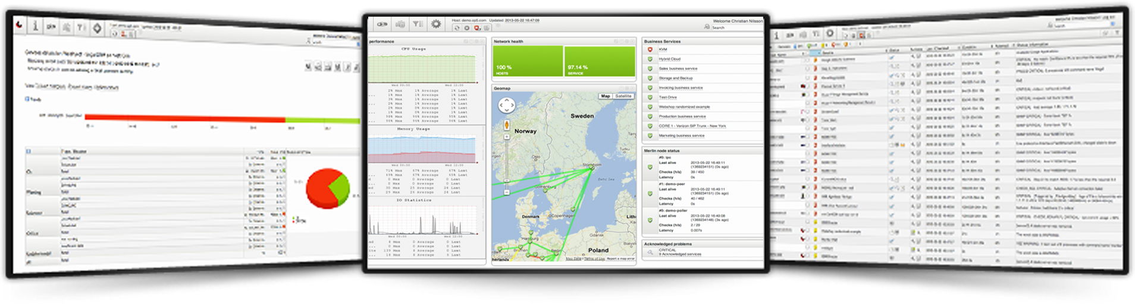Click the Copenhagen marker on Geomap

[573, 209]
